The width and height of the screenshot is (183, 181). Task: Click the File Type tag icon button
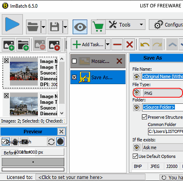(x=137, y=92)
